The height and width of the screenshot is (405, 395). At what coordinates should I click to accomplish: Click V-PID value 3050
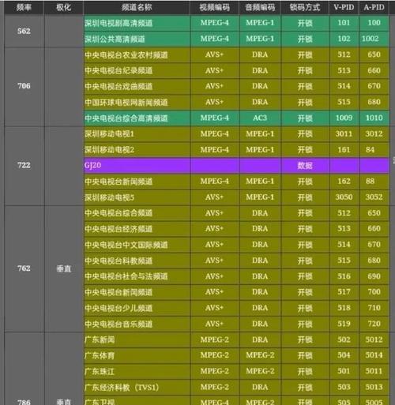point(344,197)
